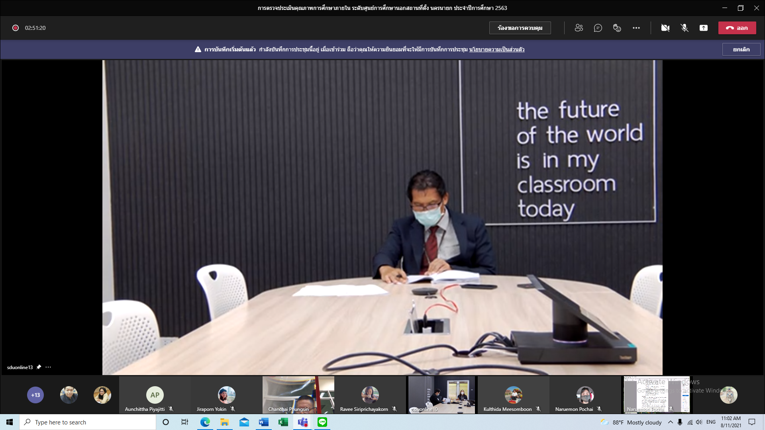The height and width of the screenshot is (430, 765).
Task: Unmute the microphone
Action: tap(685, 28)
